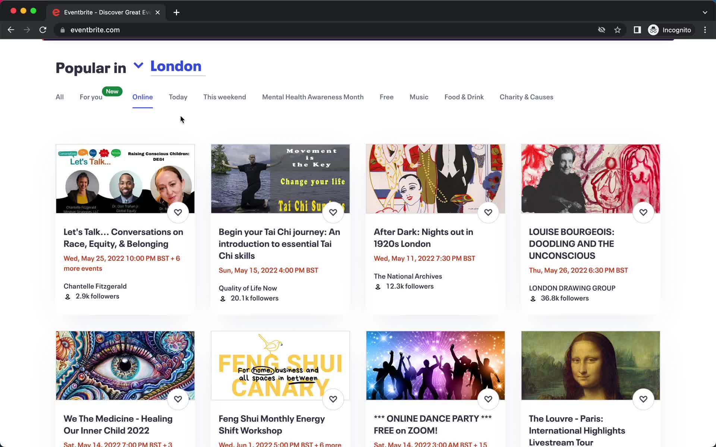Click Quality of Life Now organizer

[248, 288]
